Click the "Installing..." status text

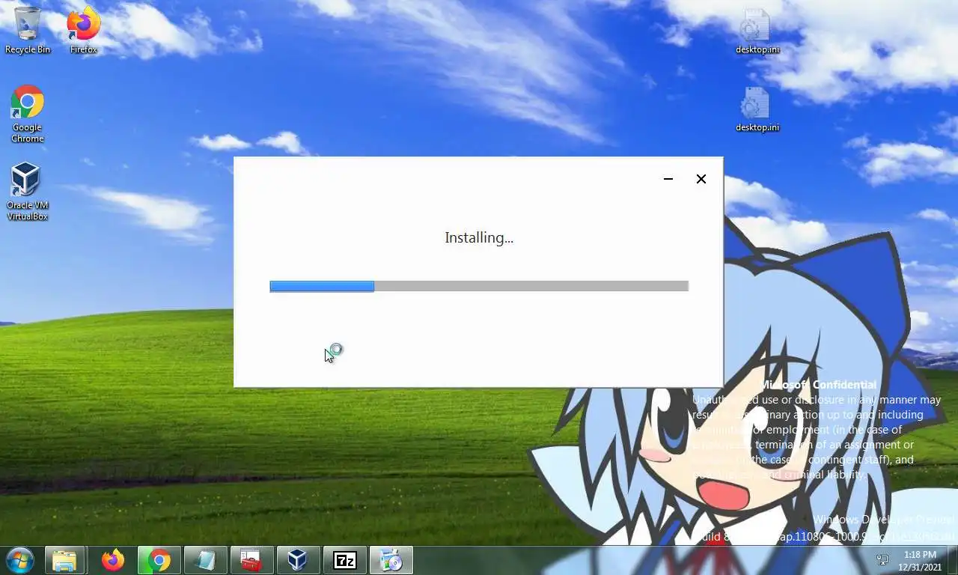[479, 238]
